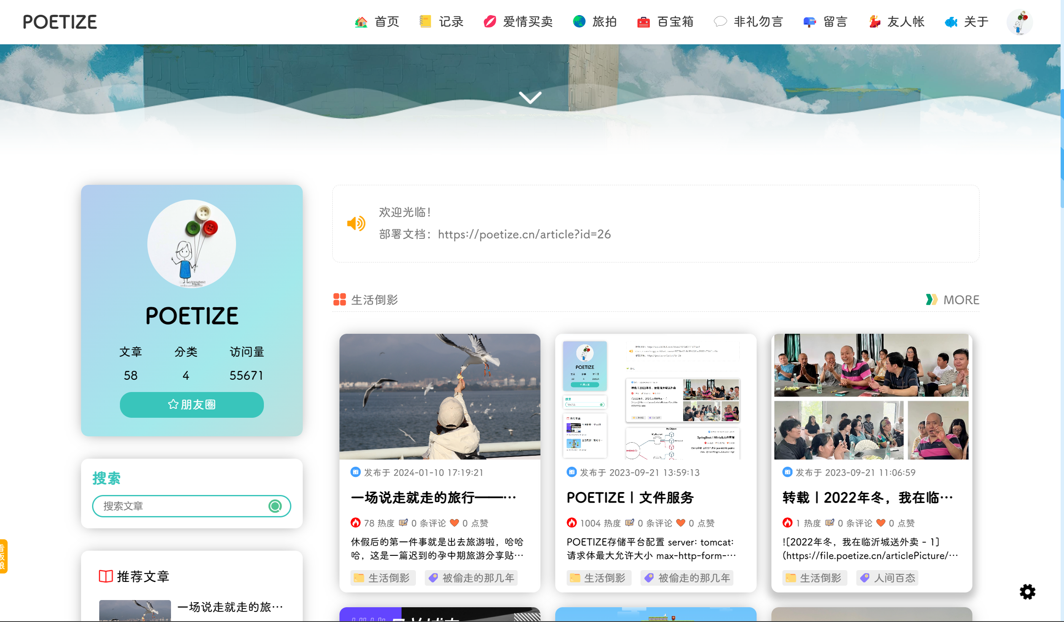Open the settings gear in bottom-right corner

[1028, 592]
